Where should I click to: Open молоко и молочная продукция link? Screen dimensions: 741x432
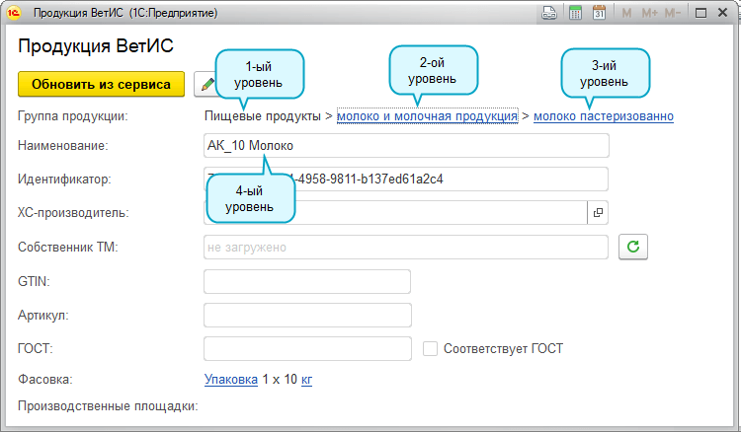pyautogui.click(x=427, y=116)
